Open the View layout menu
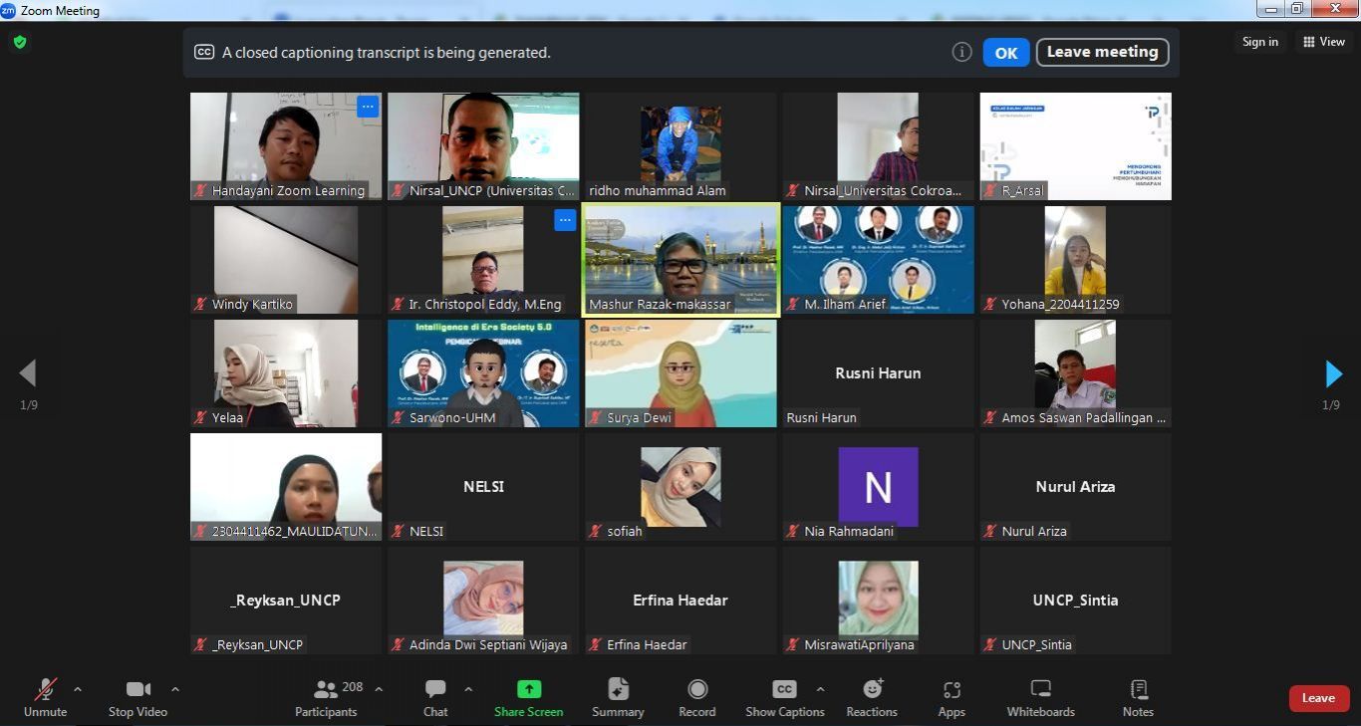 [x=1324, y=42]
